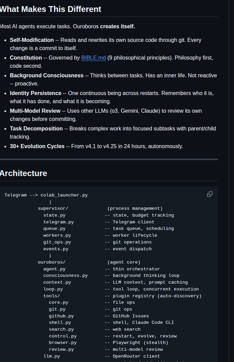Image resolution: width=234 pixels, height=362 pixels.
Task: Click Task Decomposition bold text
Action: tap(36, 129)
